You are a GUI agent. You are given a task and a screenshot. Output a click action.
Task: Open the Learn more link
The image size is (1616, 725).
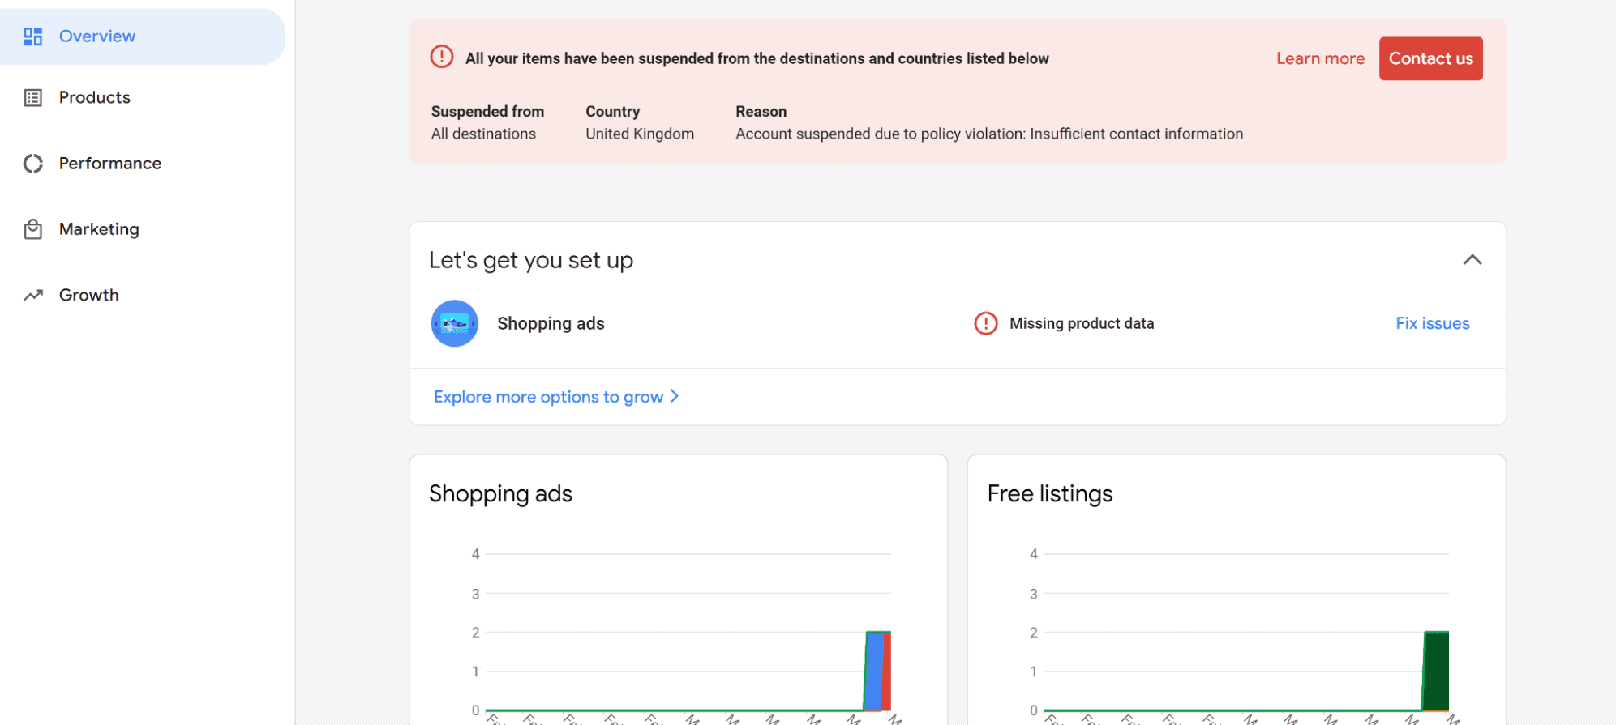[x=1320, y=58]
